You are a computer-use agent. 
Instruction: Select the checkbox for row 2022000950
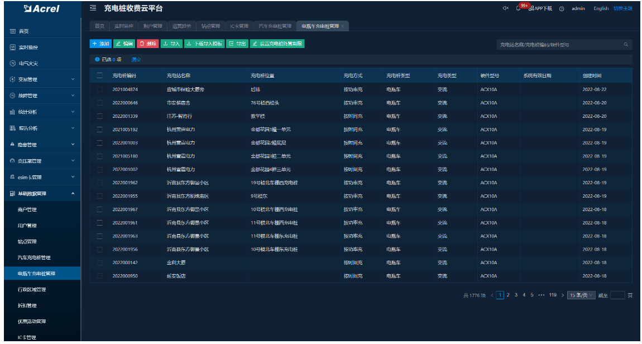click(100, 276)
